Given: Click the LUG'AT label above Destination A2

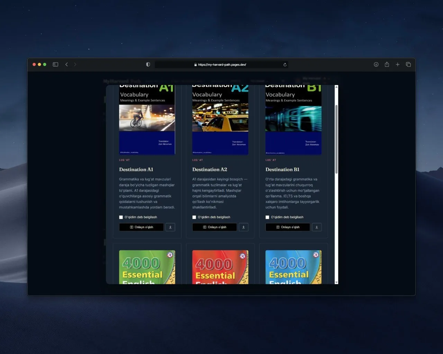Looking at the screenshot, I should (198, 160).
